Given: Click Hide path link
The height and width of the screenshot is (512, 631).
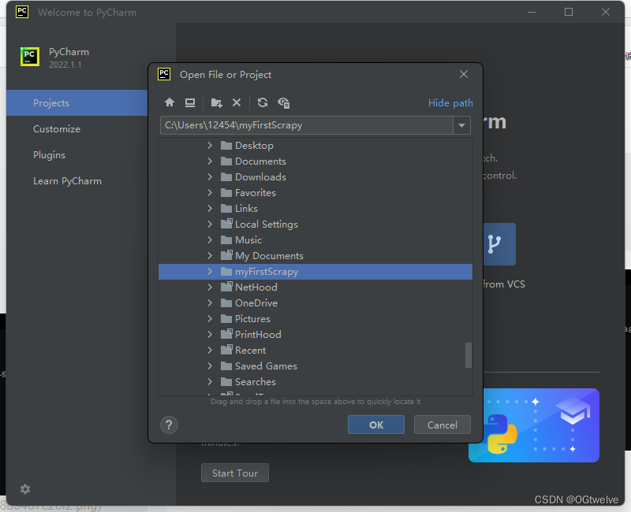Looking at the screenshot, I should [450, 103].
